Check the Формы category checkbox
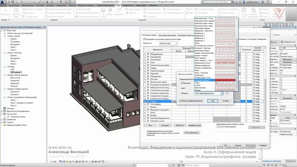The height and width of the screenshot is (167, 297). click(148, 107)
